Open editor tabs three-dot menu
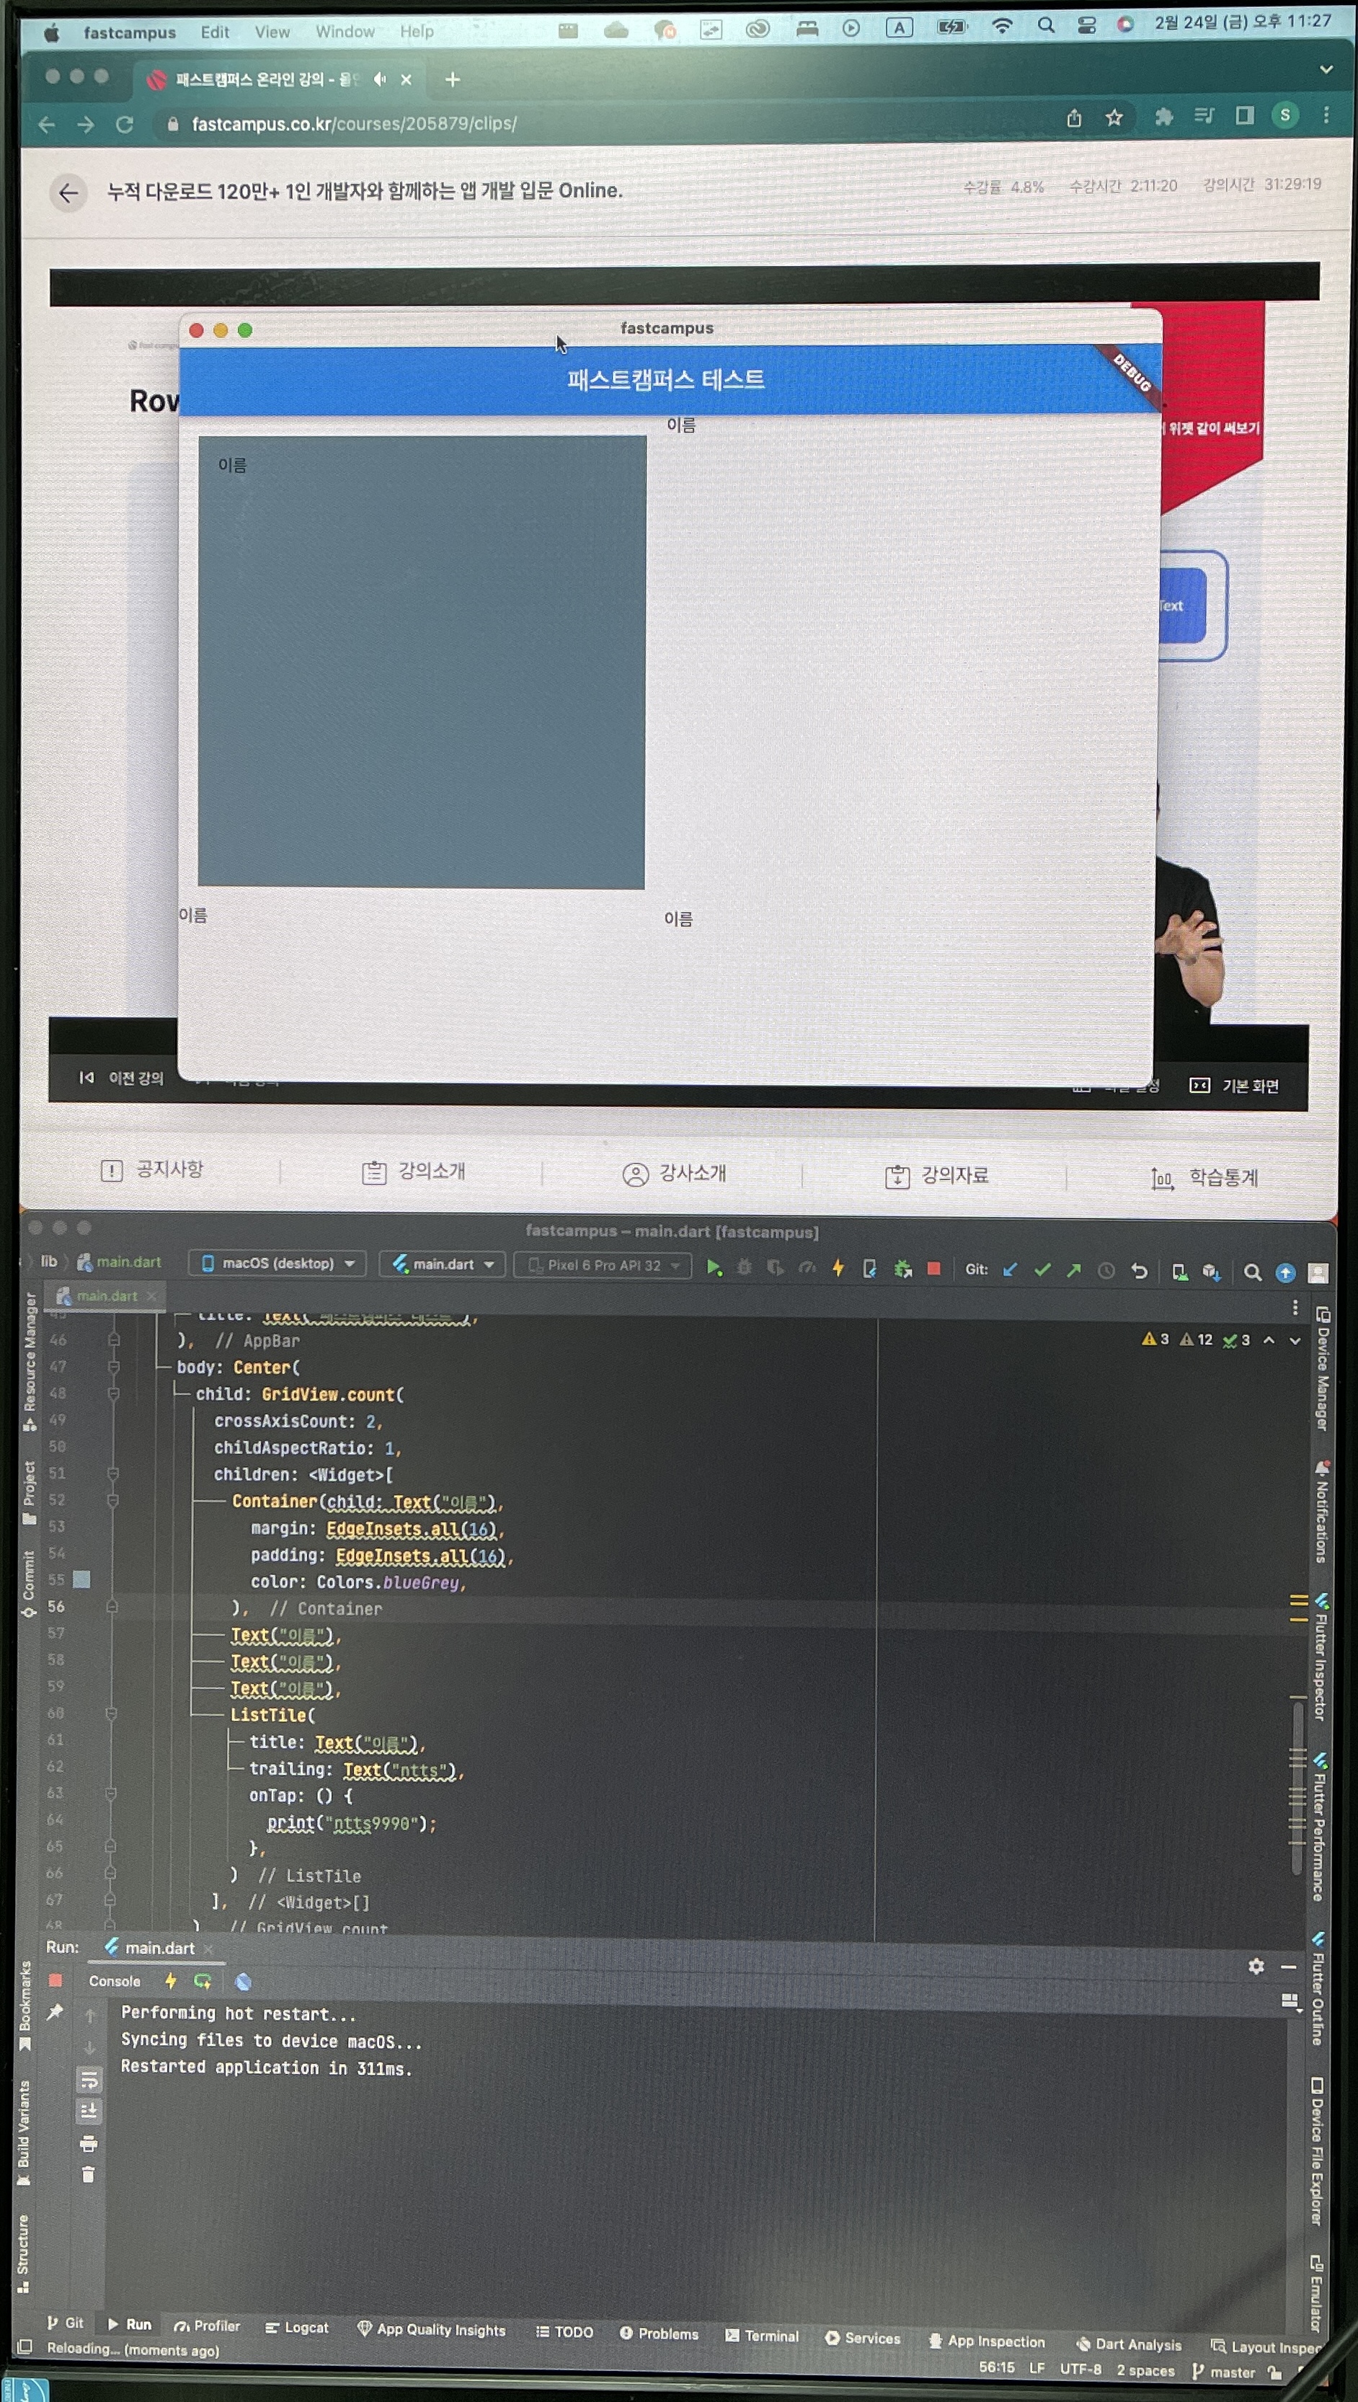This screenshot has width=1358, height=2402. pyautogui.click(x=1295, y=1307)
